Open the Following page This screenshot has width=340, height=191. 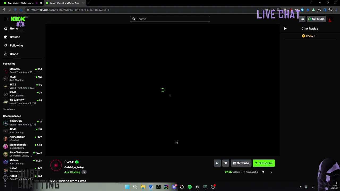(x=13, y=45)
